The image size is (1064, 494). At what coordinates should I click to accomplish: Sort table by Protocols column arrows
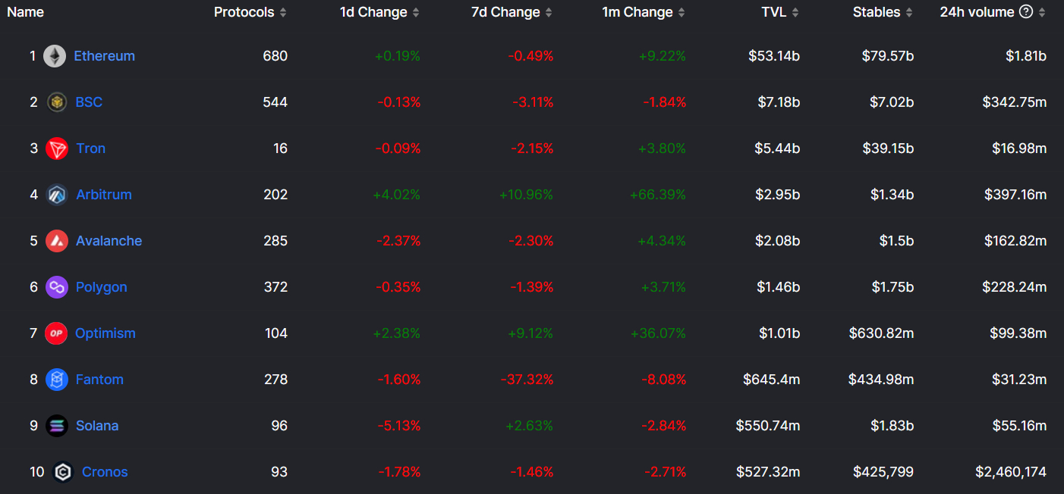click(x=283, y=12)
